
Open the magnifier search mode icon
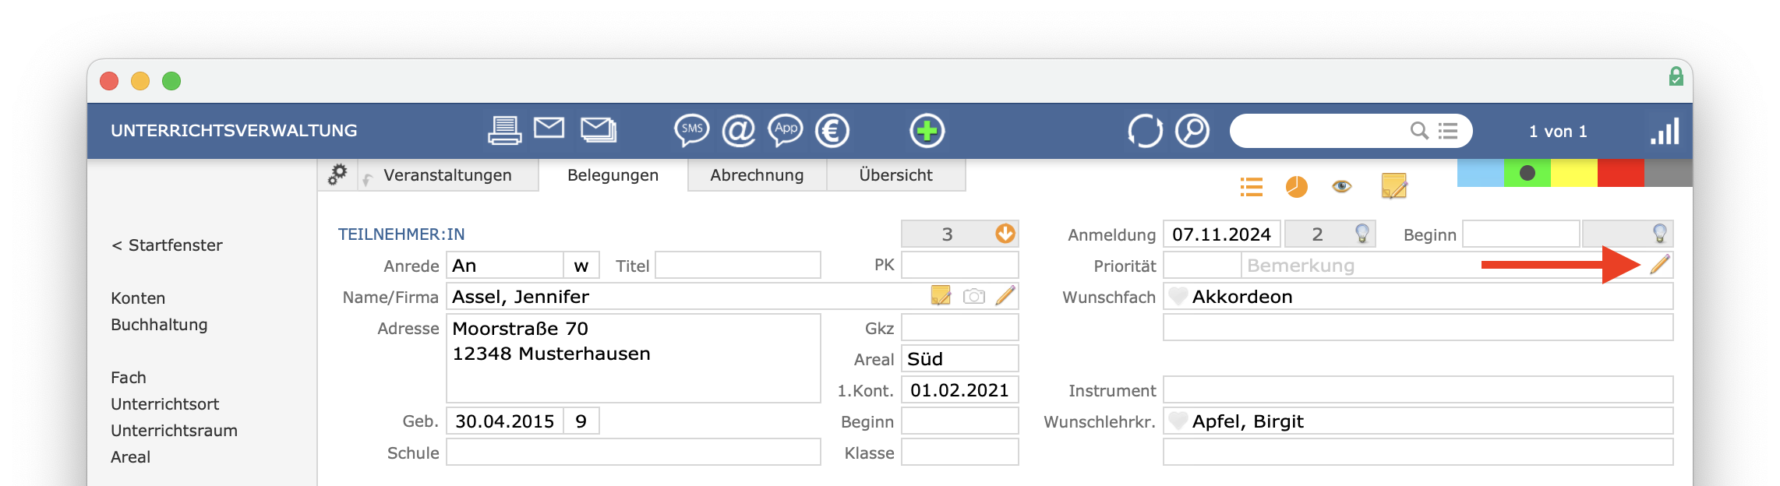pyautogui.click(x=1192, y=130)
